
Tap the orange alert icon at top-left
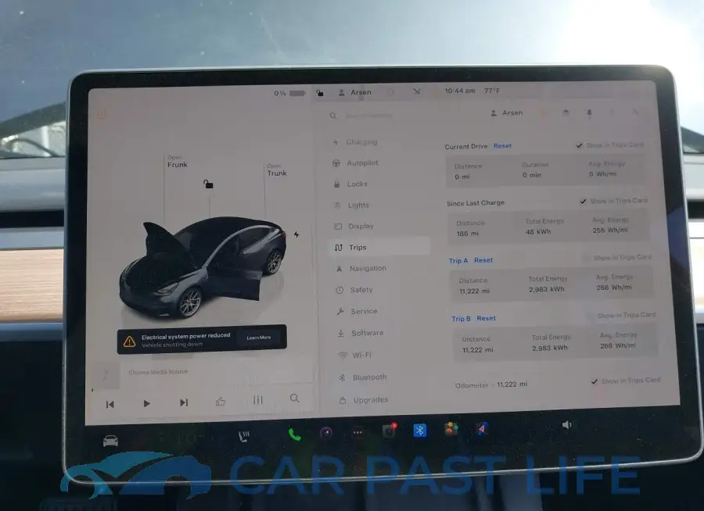[x=102, y=114]
